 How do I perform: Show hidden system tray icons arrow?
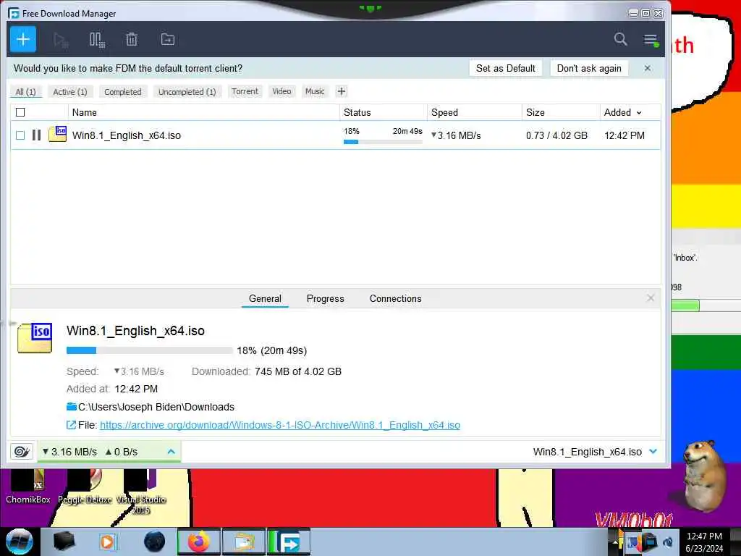coord(615,542)
